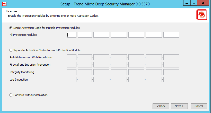
Task: Click the 'License' heading text
Action: coord(11,11)
